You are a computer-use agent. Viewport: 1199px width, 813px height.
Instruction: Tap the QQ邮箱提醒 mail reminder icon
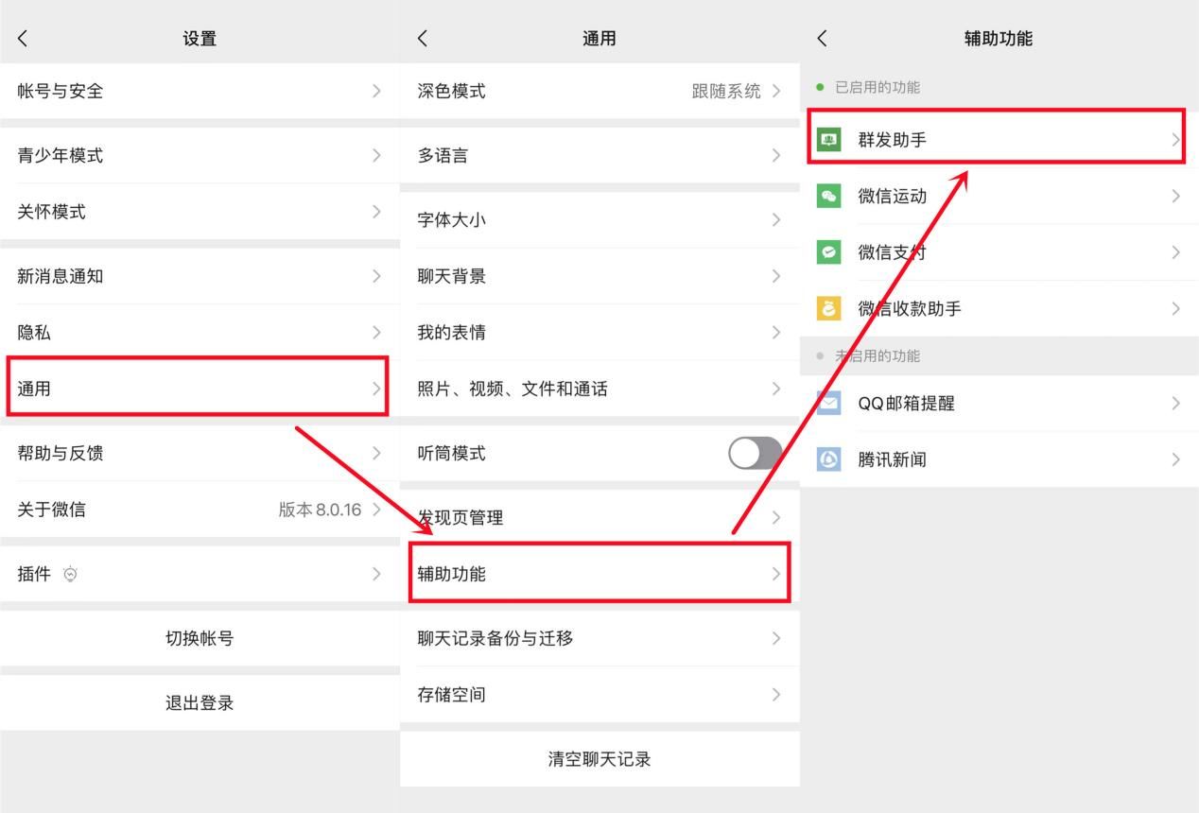[827, 403]
